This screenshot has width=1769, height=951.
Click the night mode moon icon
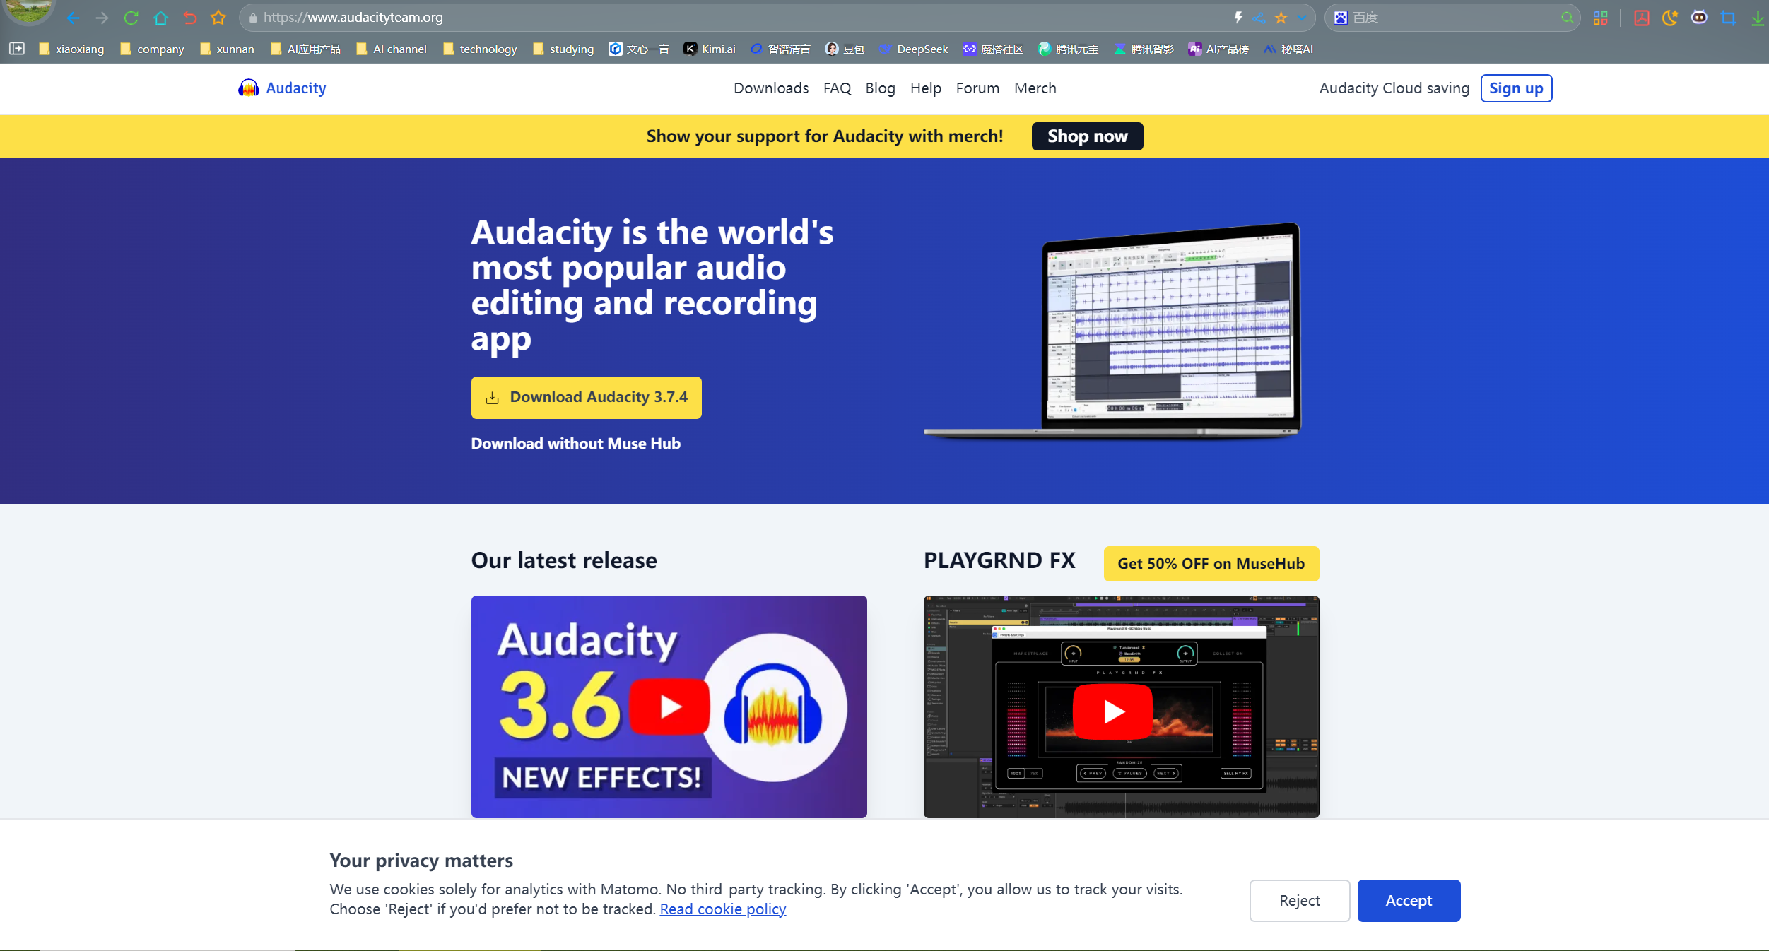pyautogui.click(x=1670, y=18)
